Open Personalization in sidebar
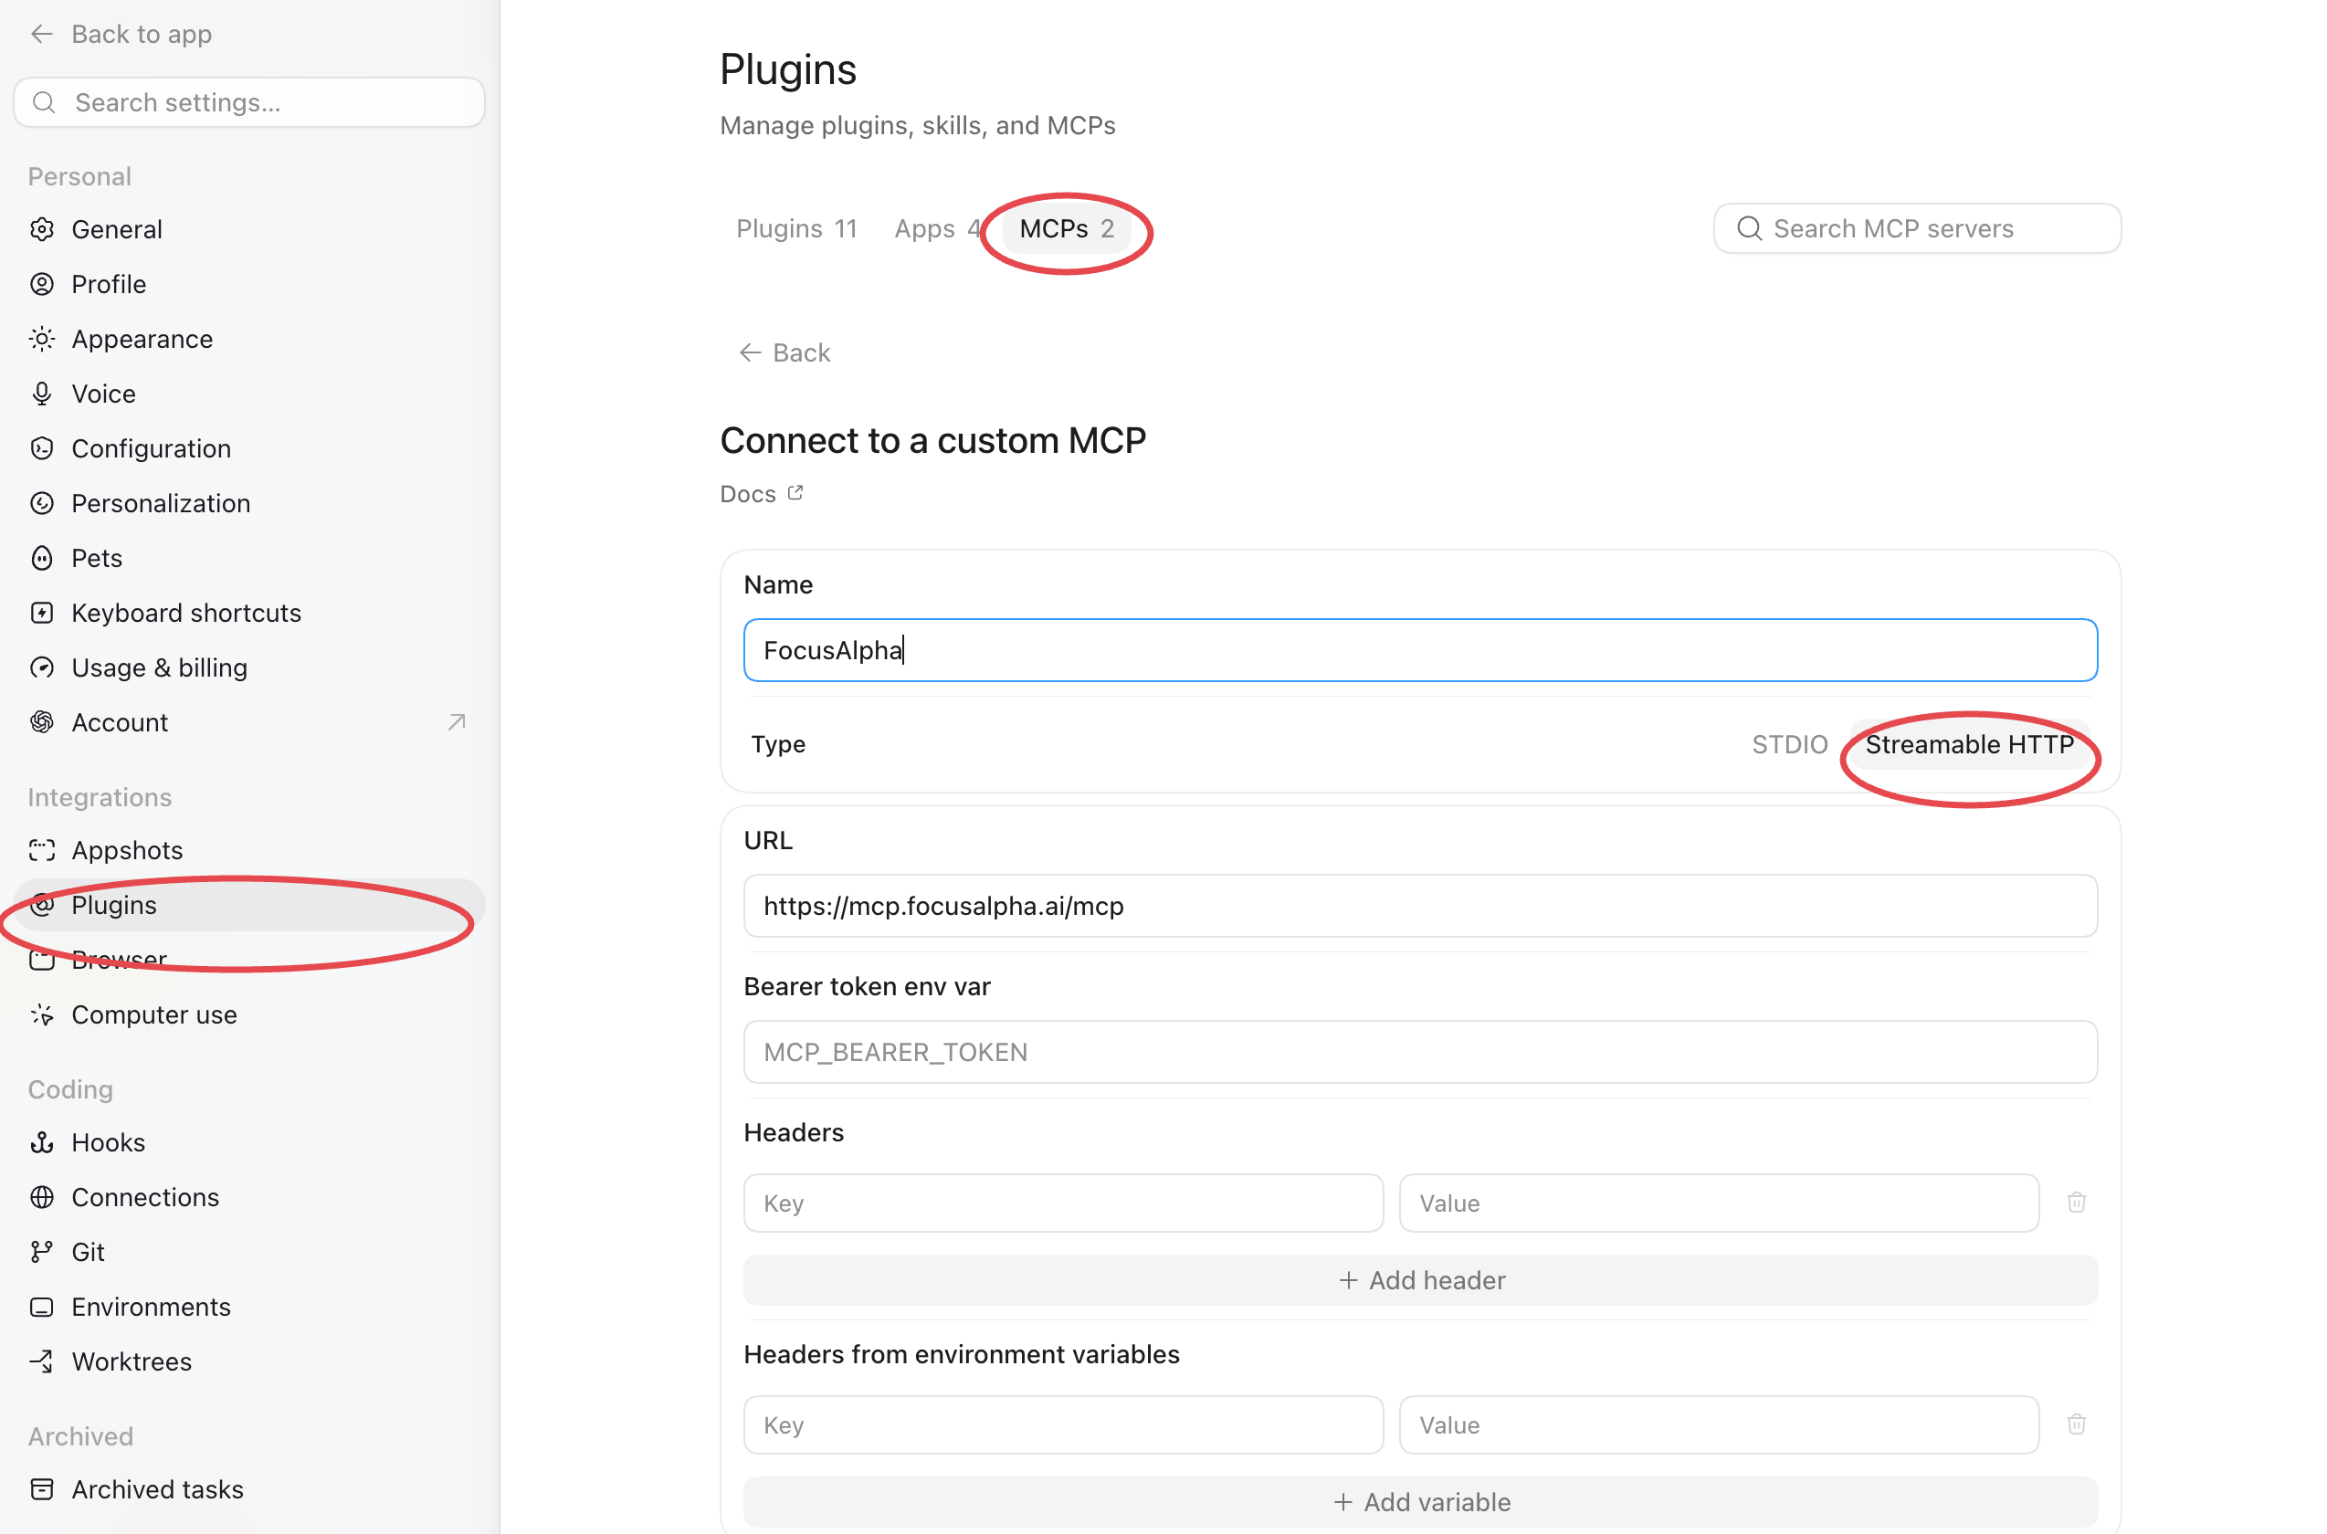 [249, 503]
